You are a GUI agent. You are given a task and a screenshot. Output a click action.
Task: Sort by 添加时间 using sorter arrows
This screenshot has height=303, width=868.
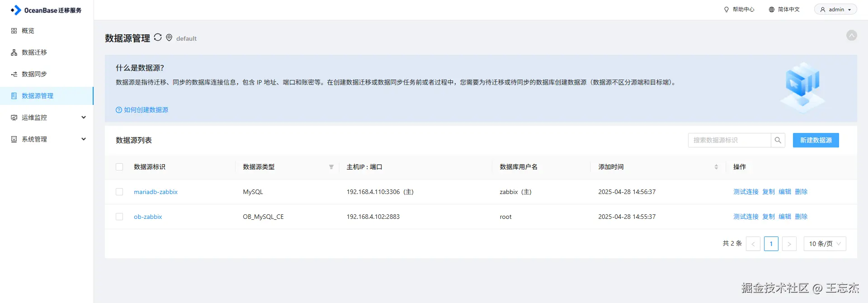coord(716,167)
